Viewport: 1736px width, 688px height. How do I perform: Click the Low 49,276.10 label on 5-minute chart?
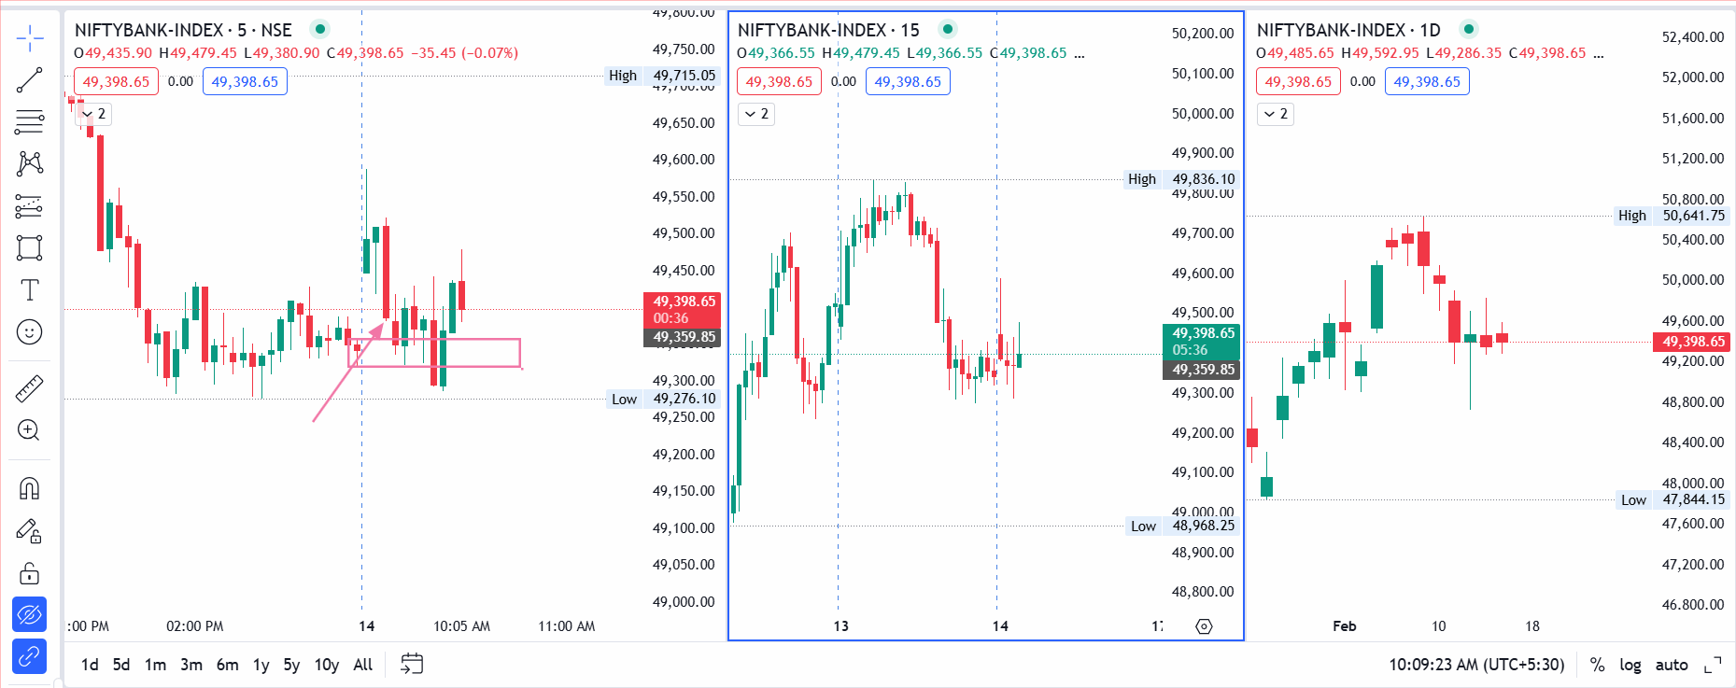pos(662,399)
